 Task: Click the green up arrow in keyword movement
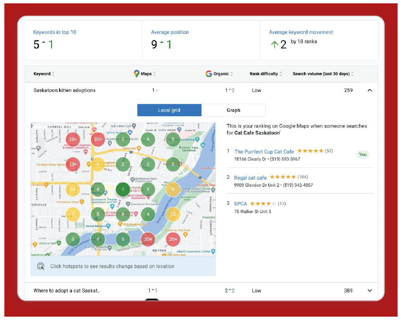[x=274, y=44]
